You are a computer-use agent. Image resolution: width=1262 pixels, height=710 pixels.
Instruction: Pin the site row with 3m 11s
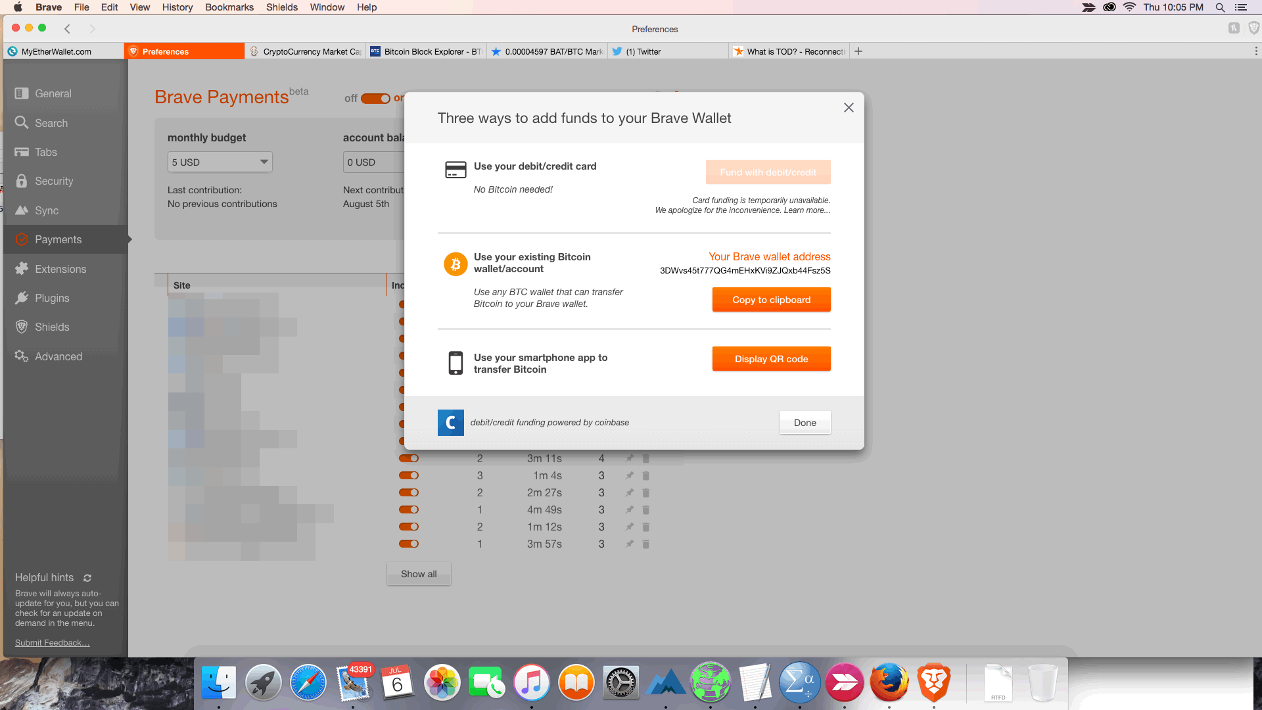[x=630, y=458]
